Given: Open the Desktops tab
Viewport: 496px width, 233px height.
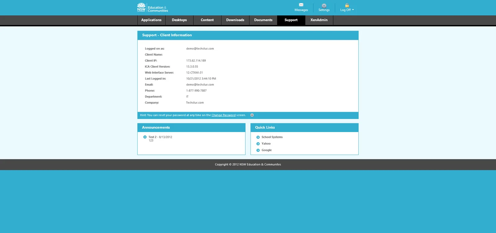Looking at the screenshot, I should [179, 20].
